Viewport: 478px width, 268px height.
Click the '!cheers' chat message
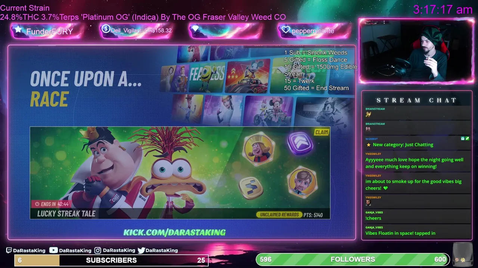(x=373, y=218)
